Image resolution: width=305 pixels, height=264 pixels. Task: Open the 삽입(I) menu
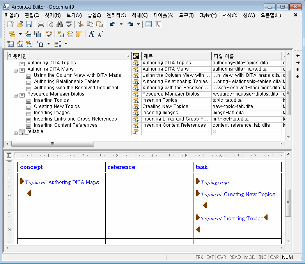click(x=94, y=15)
